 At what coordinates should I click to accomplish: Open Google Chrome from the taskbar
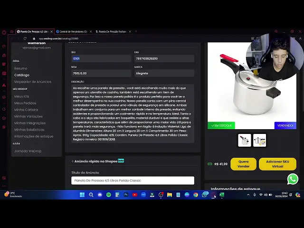196,195
